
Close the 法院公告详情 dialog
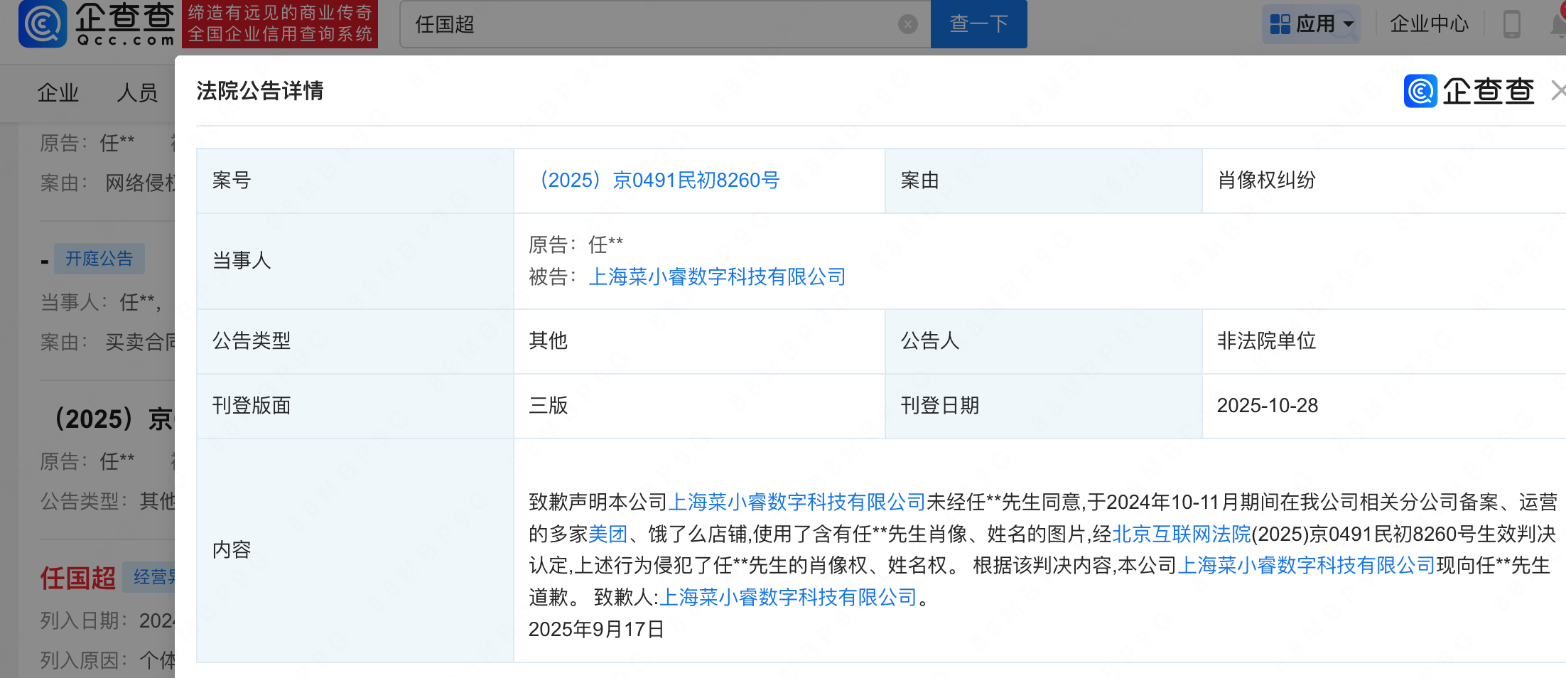1559,91
